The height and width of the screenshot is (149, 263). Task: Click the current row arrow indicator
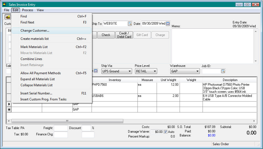click(x=9, y=104)
